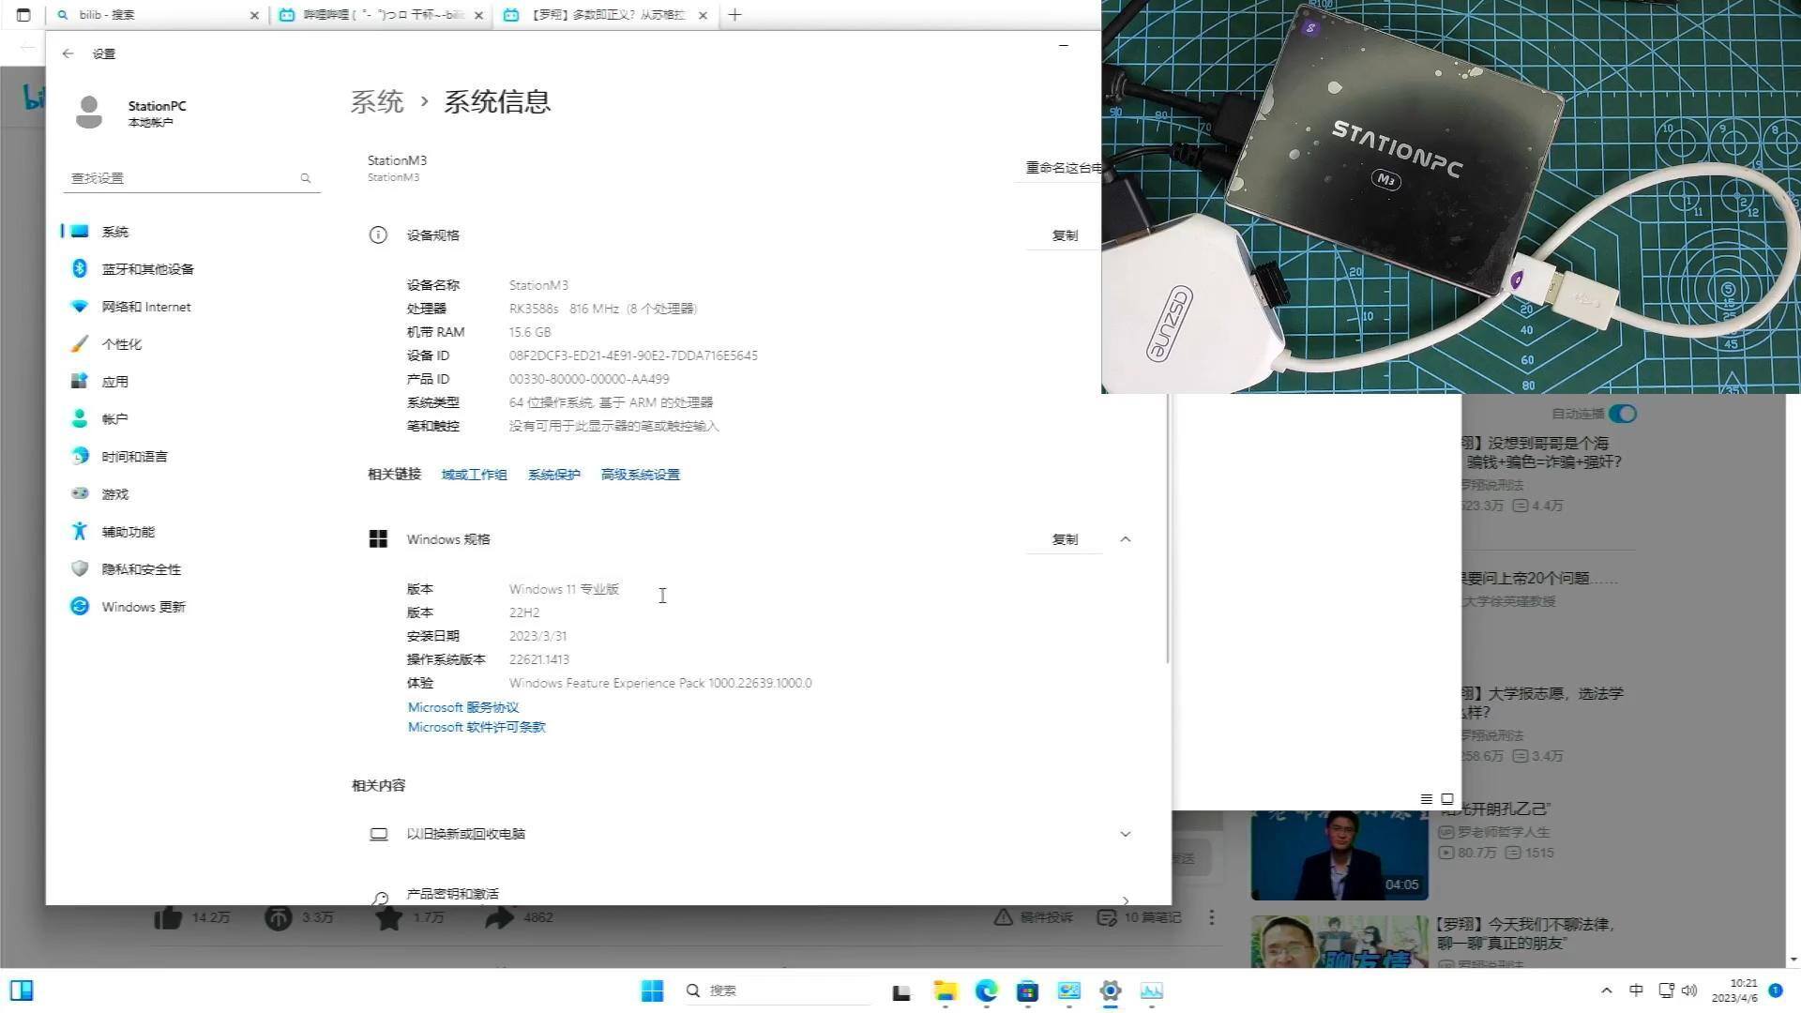The image size is (1801, 1013).
Task: Open Microsoft Store from taskbar
Action: coord(1027,990)
